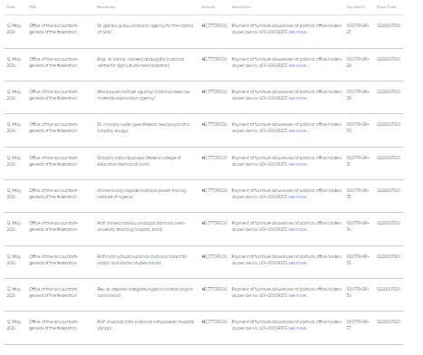
Task: Click the description text in the enugu hospital row
Action: click(x=286, y=128)
